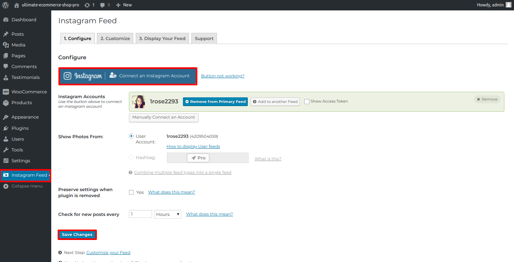Image resolution: width=514 pixels, height=262 pixels.
Task: Click the 1rose2293 profile picture
Action: 139,102
